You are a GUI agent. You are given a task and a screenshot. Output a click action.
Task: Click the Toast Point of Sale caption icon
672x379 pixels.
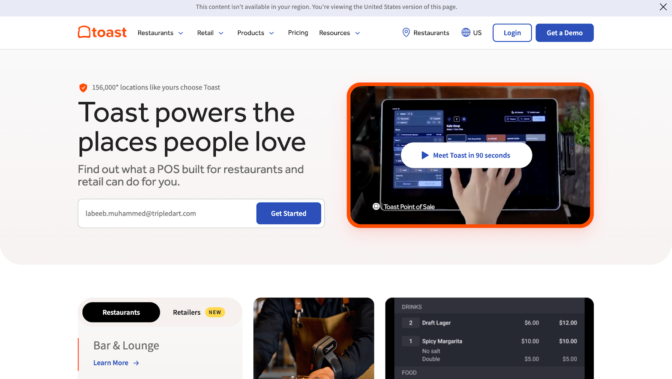[376, 206]
